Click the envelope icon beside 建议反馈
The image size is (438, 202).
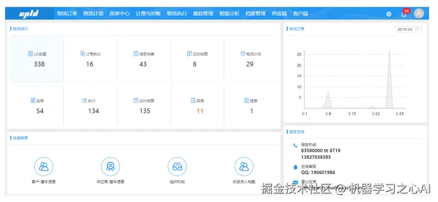(x=296, y=182)
